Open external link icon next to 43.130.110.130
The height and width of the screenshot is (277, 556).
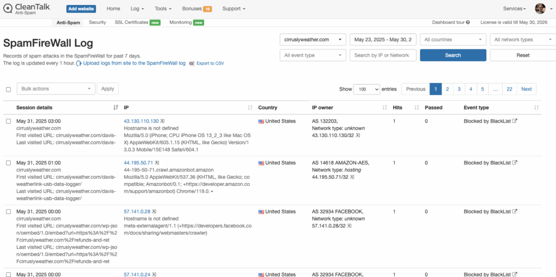click(162, 121)
